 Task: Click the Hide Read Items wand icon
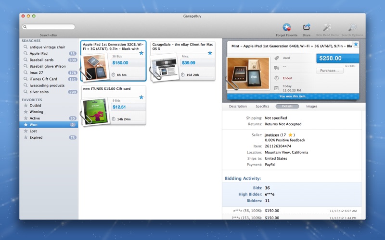click(x=327, y=27)
